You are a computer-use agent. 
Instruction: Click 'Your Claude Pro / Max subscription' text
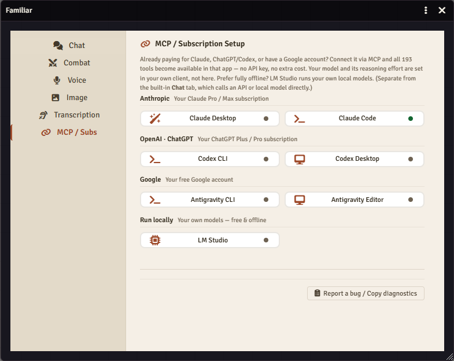coord(221,99)
